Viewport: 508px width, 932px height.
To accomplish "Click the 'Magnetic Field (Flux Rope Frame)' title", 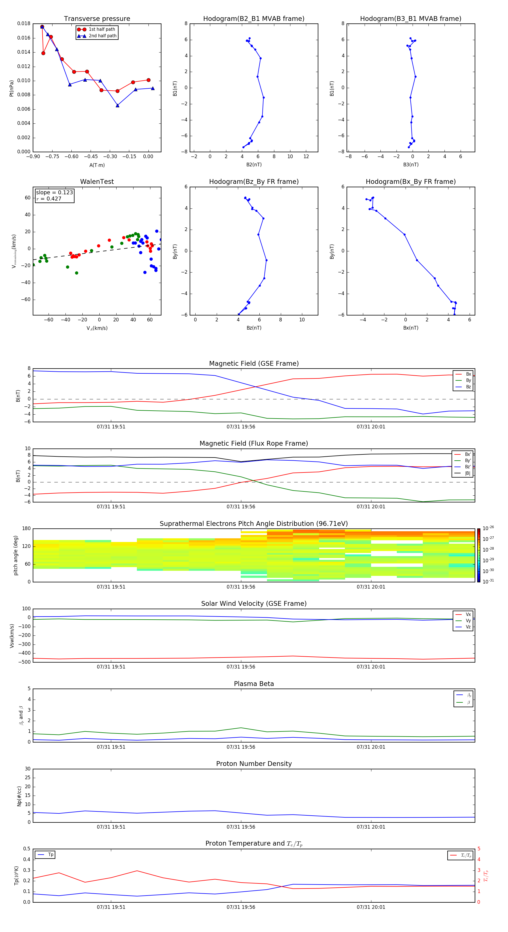I will tap(254, 444).
